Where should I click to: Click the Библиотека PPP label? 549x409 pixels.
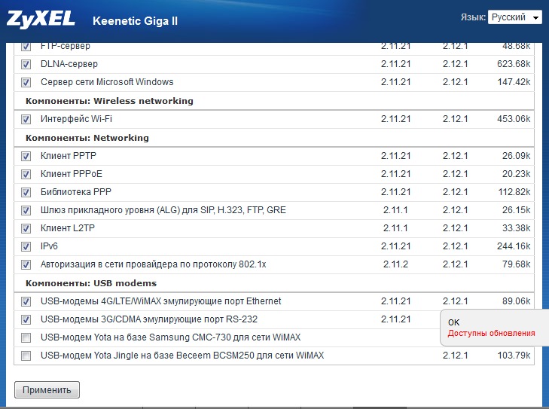75,192
